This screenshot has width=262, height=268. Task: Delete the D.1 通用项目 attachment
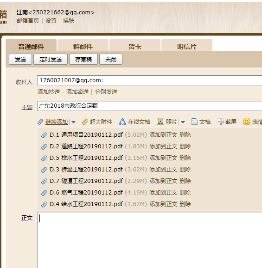185,135
